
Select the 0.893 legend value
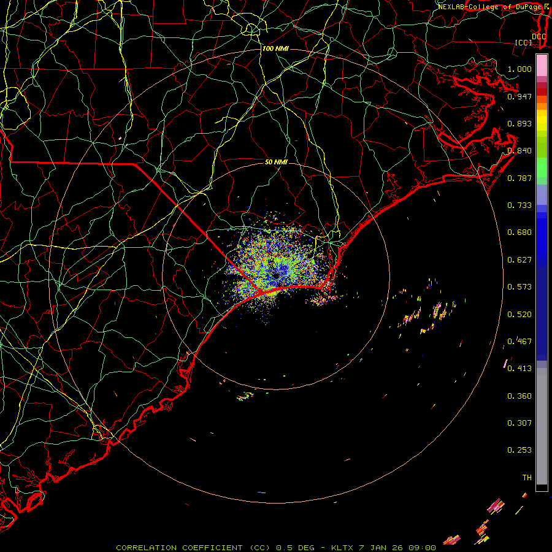519,123
